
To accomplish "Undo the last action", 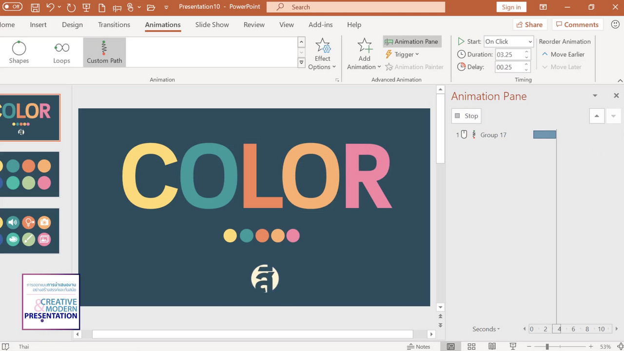I will (x=50, y=7).
